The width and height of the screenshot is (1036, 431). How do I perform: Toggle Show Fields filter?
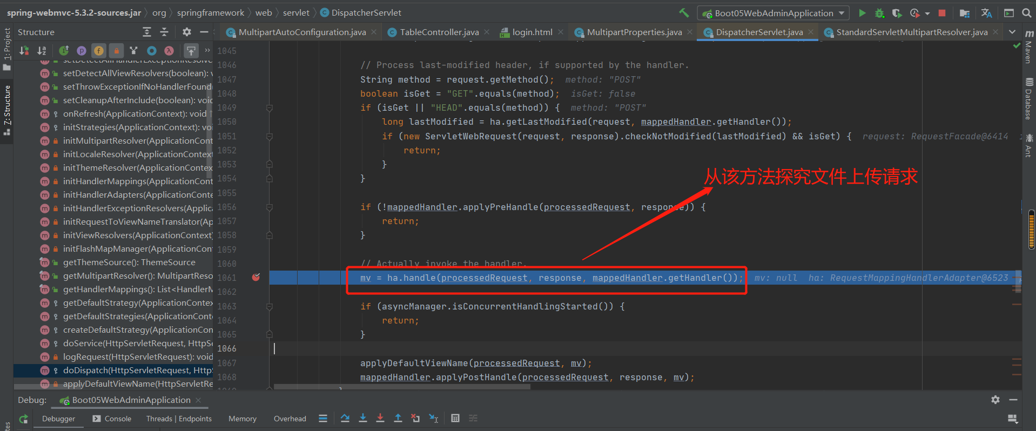click(99, 50)
